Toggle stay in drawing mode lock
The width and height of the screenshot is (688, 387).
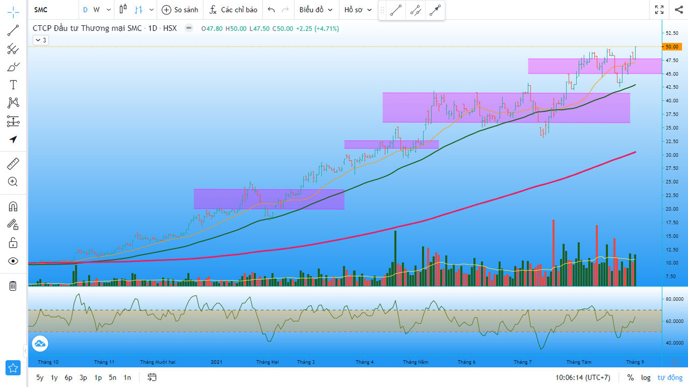[x=13, y=225]
